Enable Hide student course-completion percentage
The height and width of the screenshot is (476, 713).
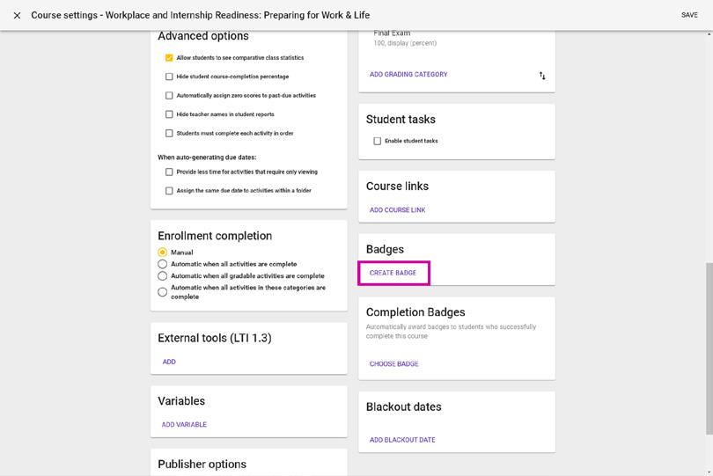click(169, 77)
